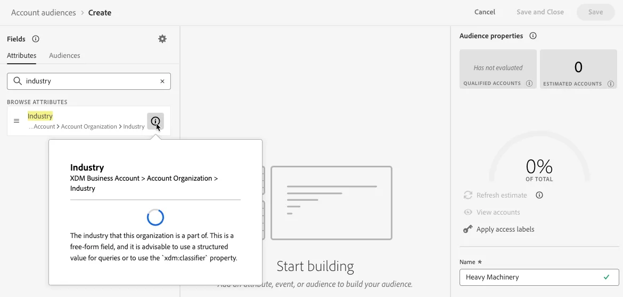Image resolution: width=623 pixels, height=297 pixels.
Task: Click the Save button
Action: point(596,12)
